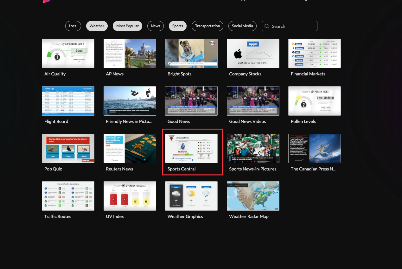Open the Flight Board thumbnail
The image size is (402, 269).
[68, 101]
